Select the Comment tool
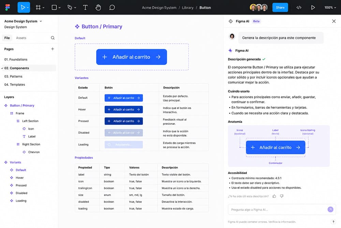This screenshot has width=341, height=228. (112, 8)
